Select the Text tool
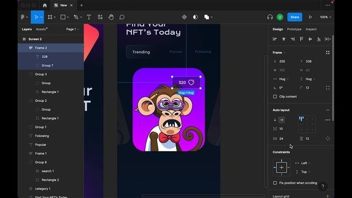The width and height of the screenshot is (352, 198). tap(89, 17)
